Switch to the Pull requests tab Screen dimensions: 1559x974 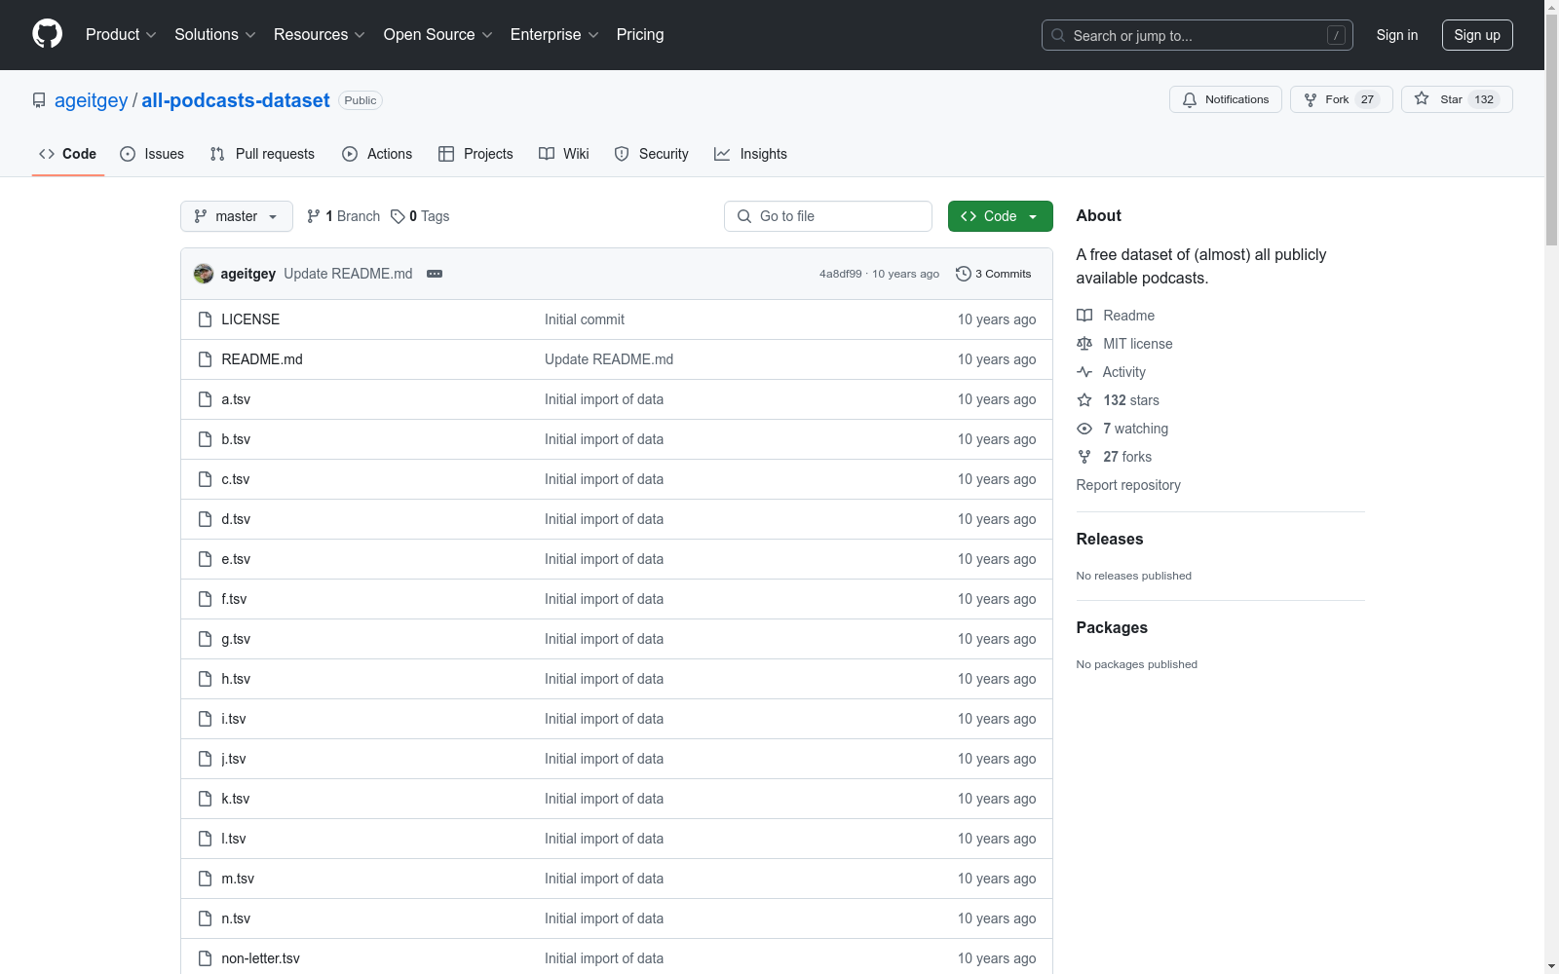[x=262, y=154]
